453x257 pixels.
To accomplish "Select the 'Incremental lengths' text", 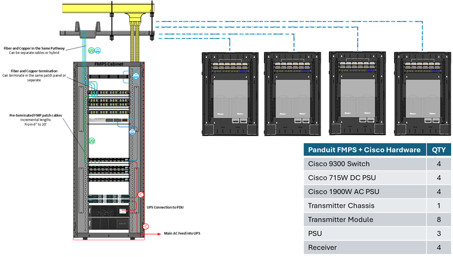I will click(36, 120).
